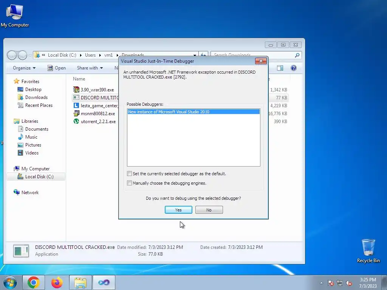Click the uTorrent file icon
This screenshot has height=290, width=387.
click(x=76, y=121)
